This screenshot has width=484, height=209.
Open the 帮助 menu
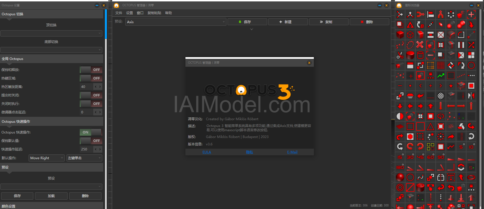tap(168, 13)
